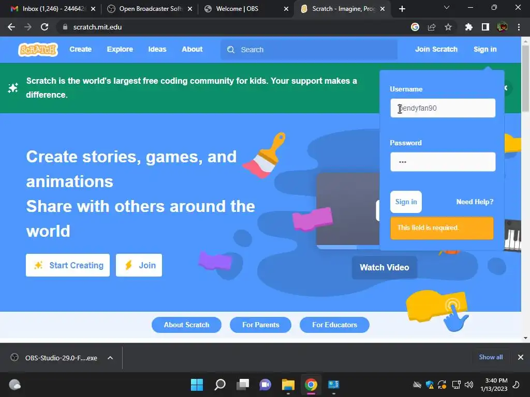Image resolution: width=530 pixels, height=397 pixels.
Task: Open Windows taskbar search
Action: pos(220,385)
